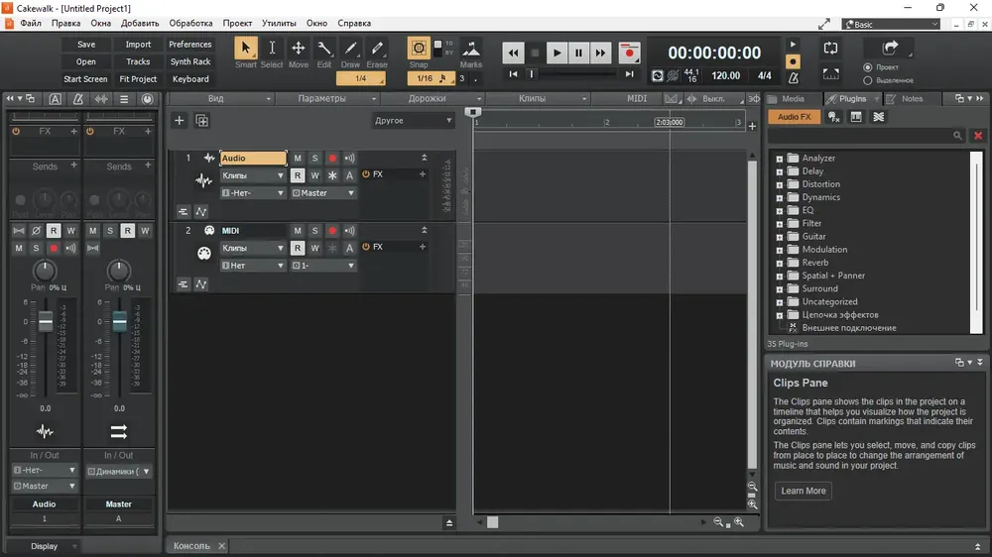Click the add track folder icon
The width and height of the screenshot is (992, 557).
click(201, 120)
